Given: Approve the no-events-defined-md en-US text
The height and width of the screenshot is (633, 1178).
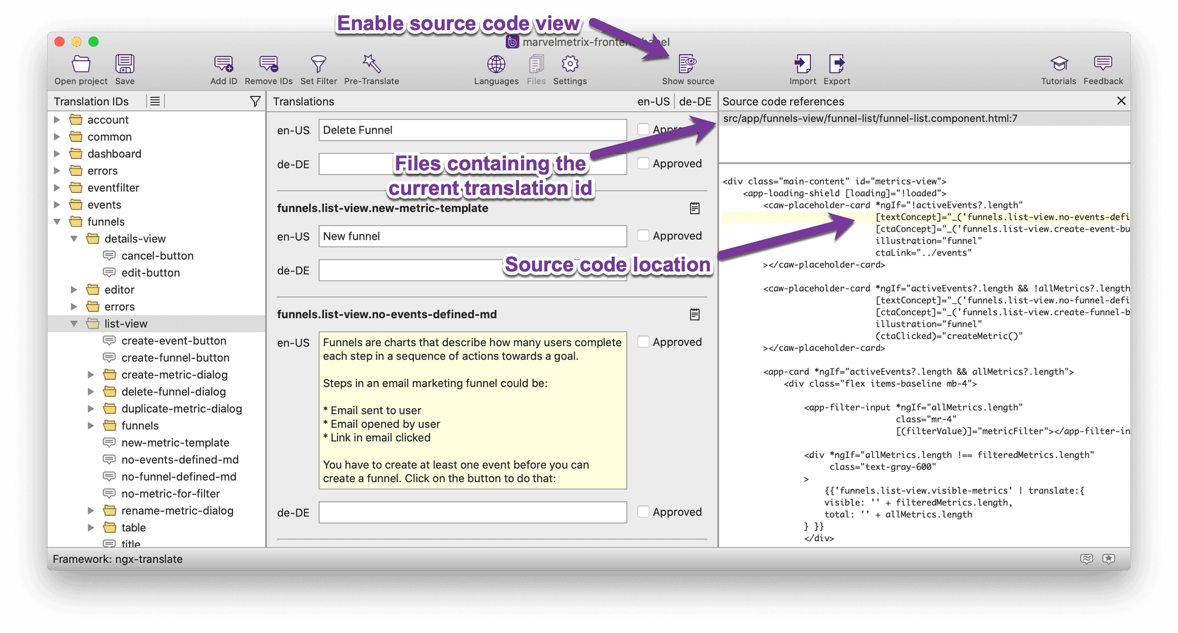Looking at the screenshot, I should tap(643, 342).
